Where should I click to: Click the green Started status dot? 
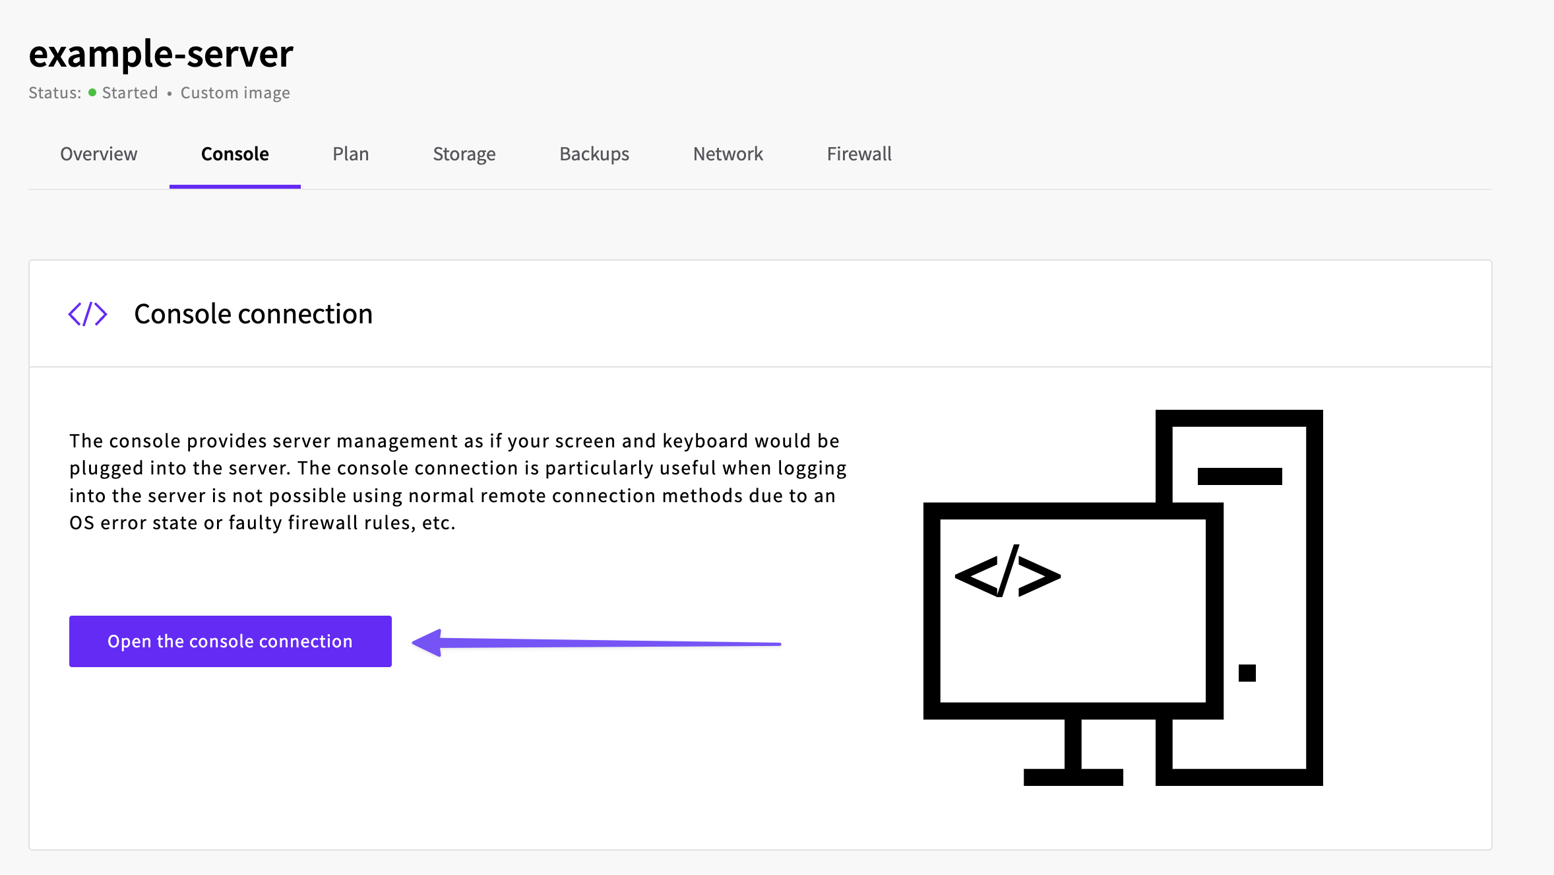point(92,92)
